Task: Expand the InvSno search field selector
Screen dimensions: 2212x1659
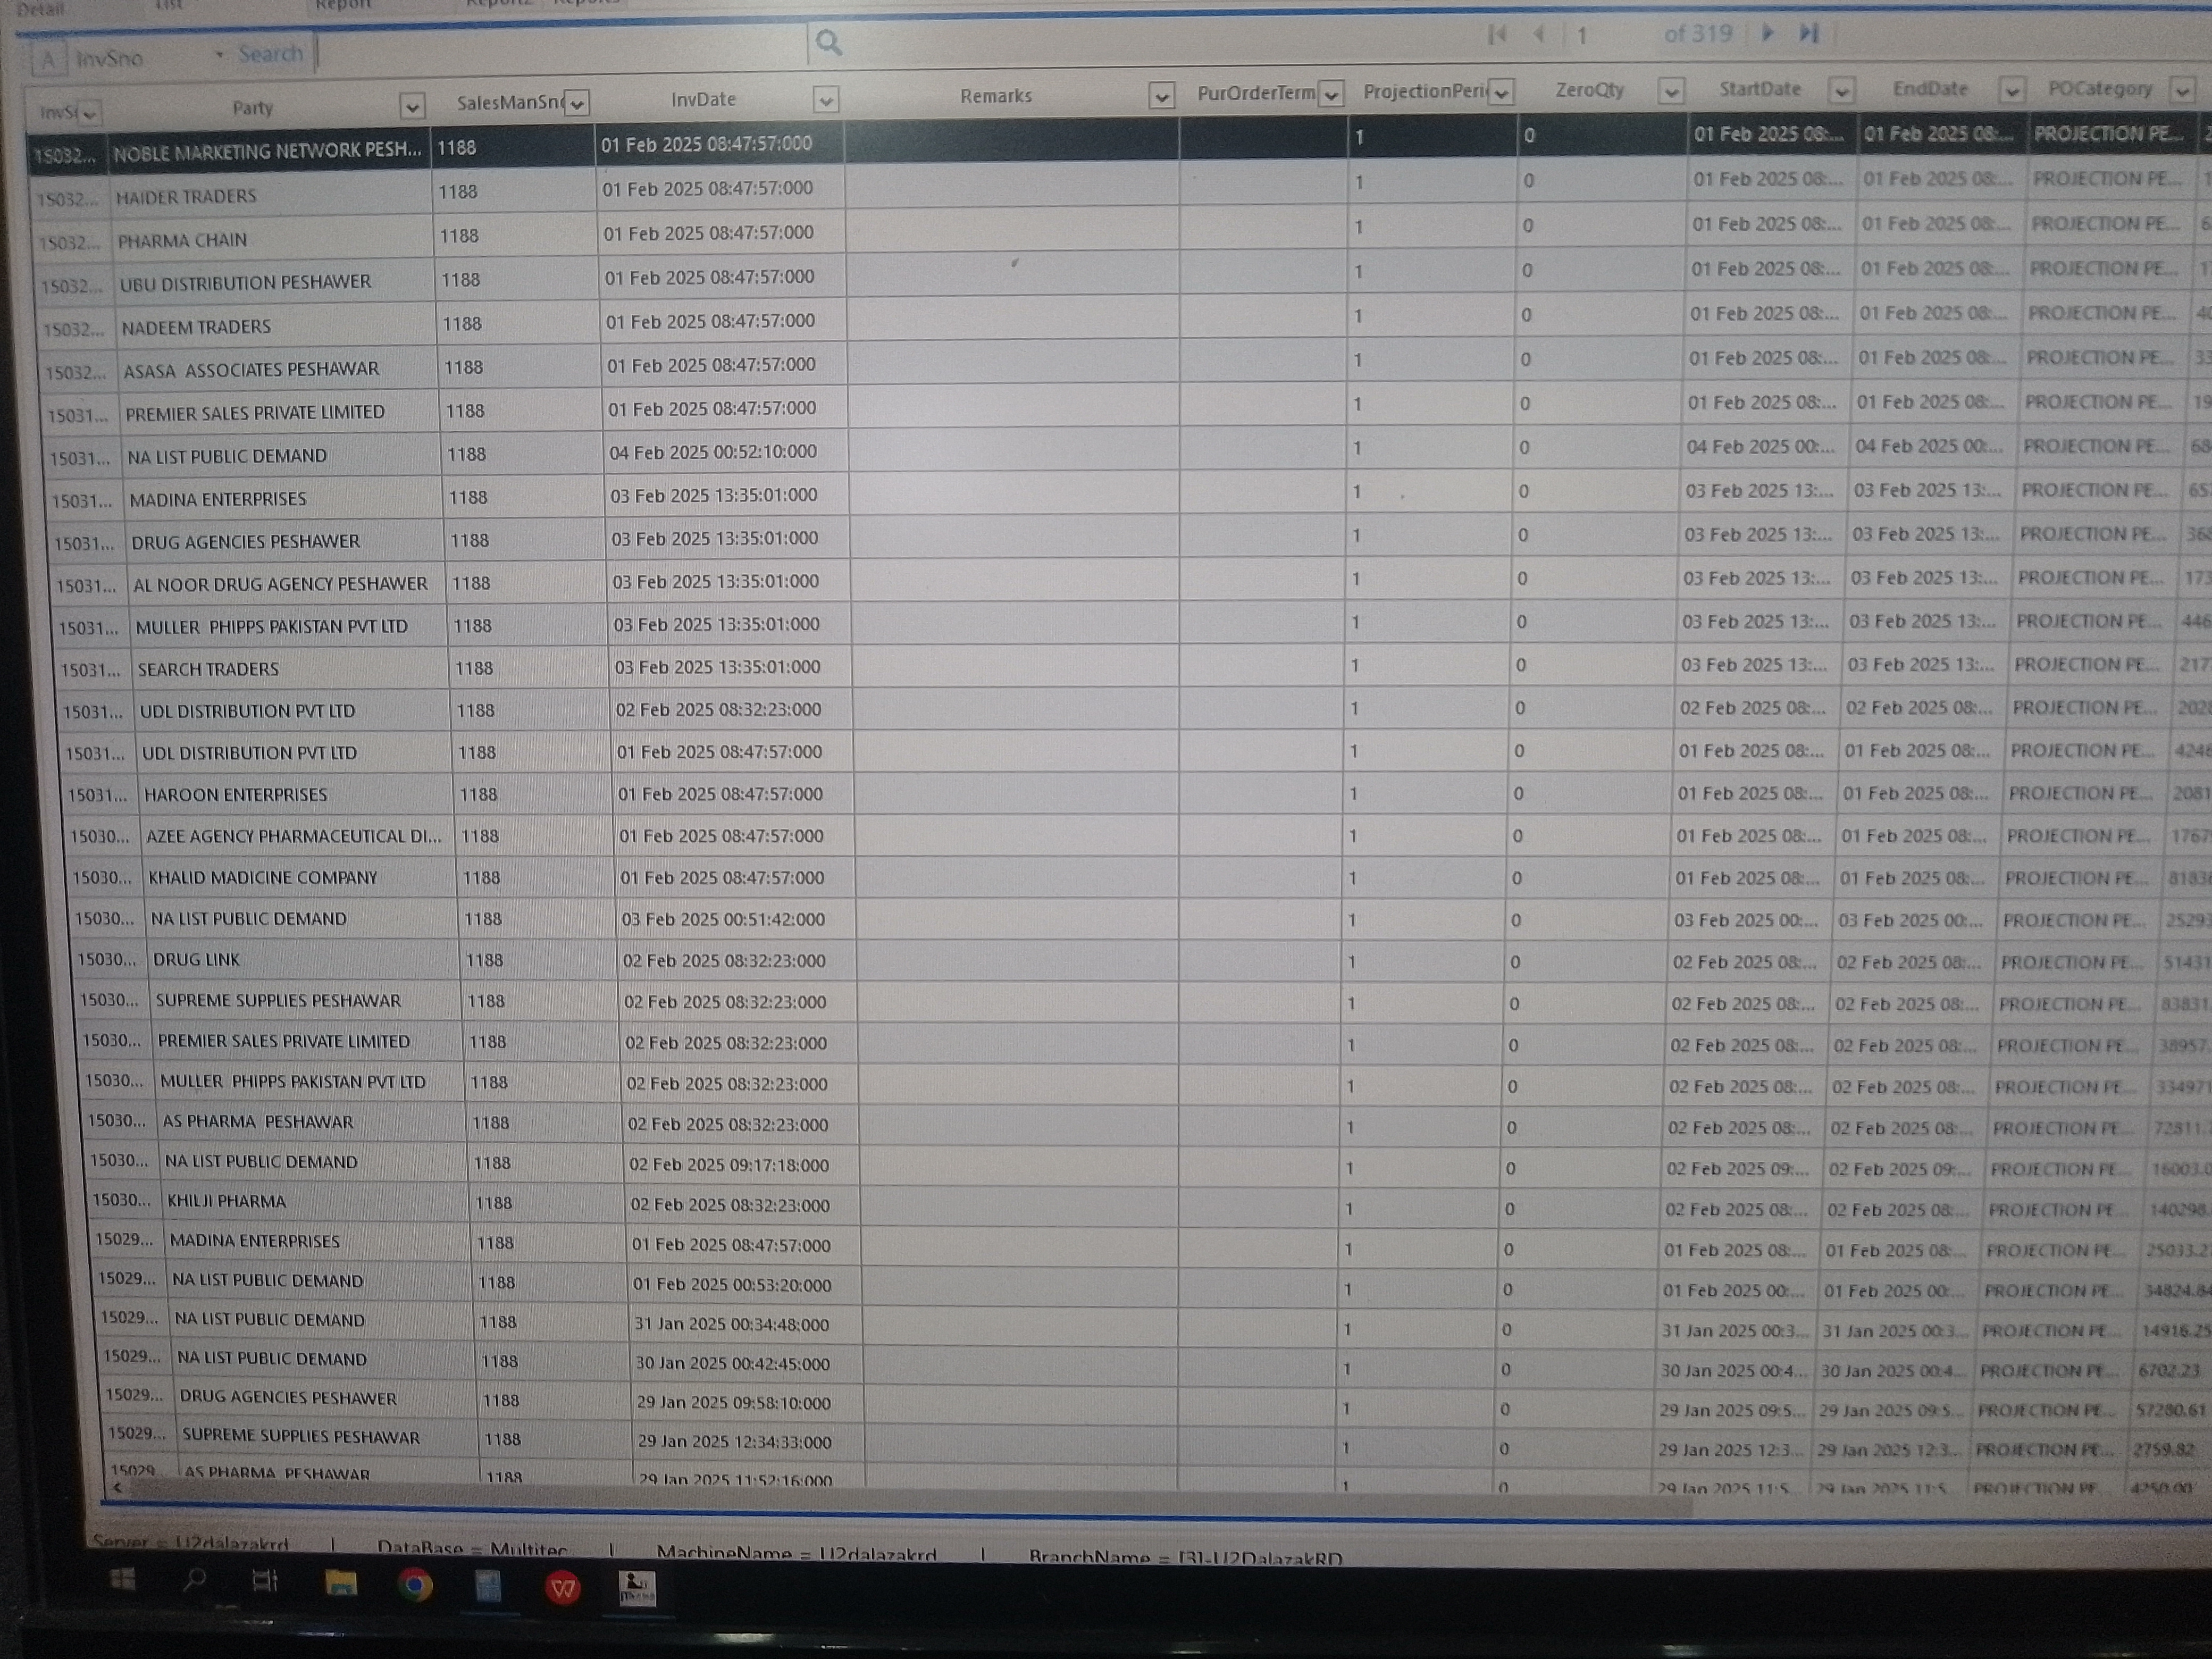Action: pyautogui.click(x=219, y=56)
